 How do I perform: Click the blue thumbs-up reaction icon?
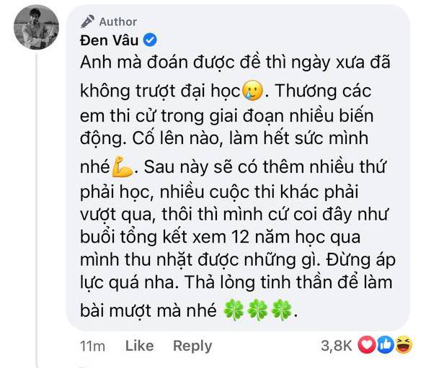tap(385, 345)
